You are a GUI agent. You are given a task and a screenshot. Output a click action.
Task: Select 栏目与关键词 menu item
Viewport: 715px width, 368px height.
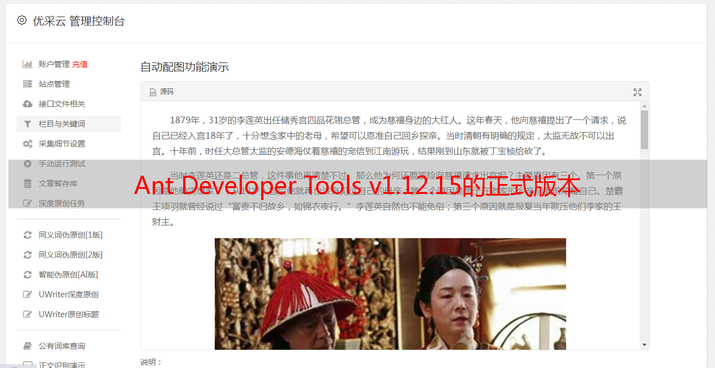(69, 124)
